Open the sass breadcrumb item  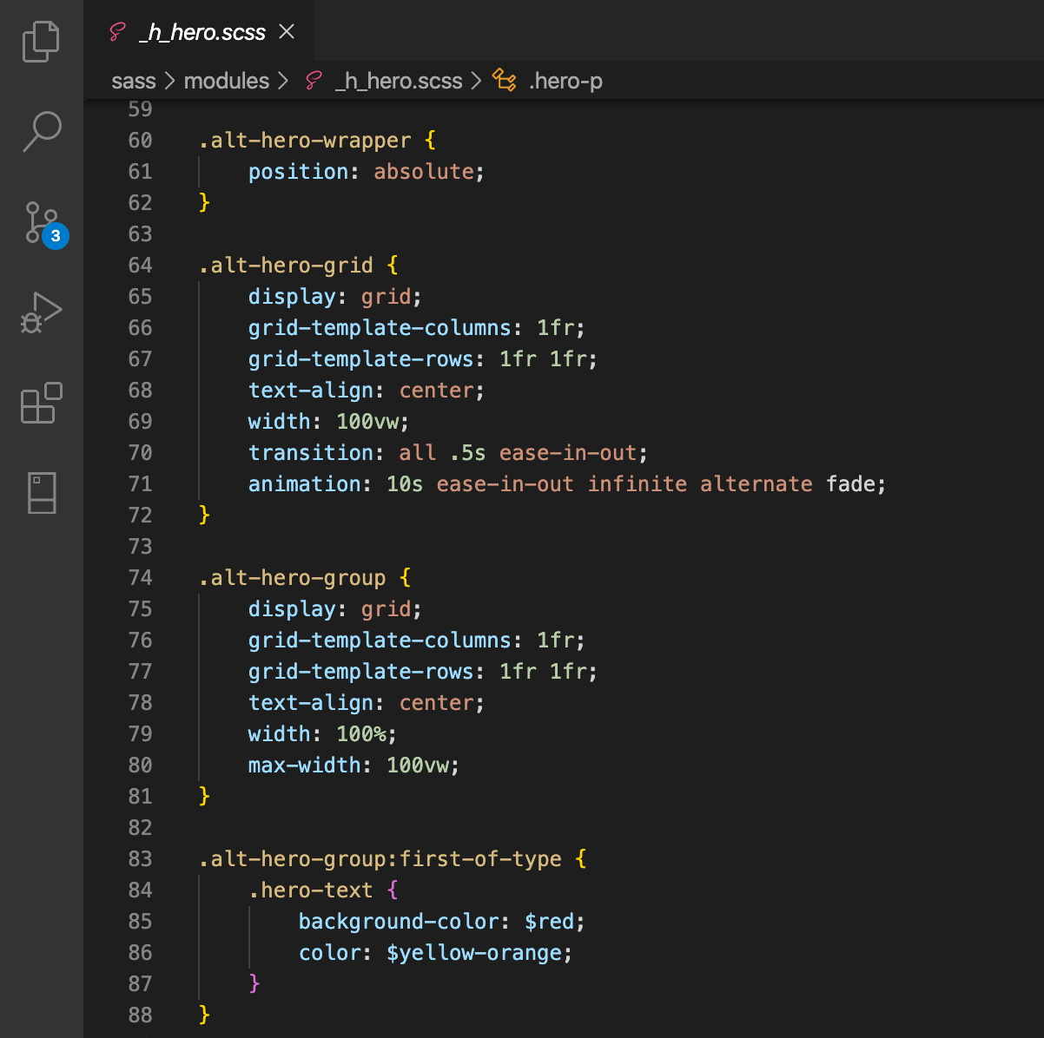[133, 80]
